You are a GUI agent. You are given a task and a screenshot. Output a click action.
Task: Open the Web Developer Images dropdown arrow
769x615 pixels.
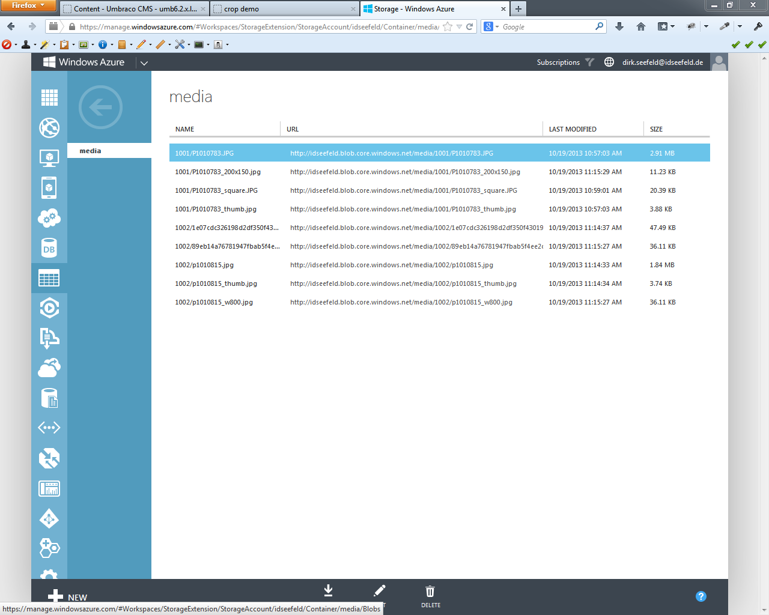coord(93,45)
